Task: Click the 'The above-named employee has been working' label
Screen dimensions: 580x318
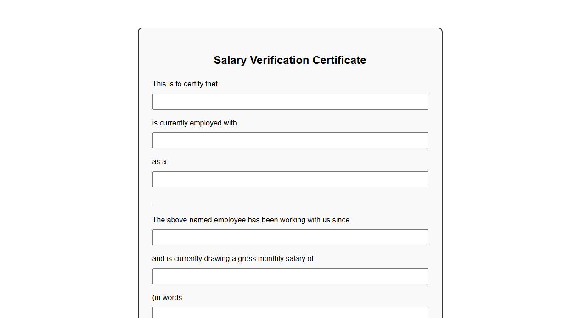Action: (x=251, y=220)
